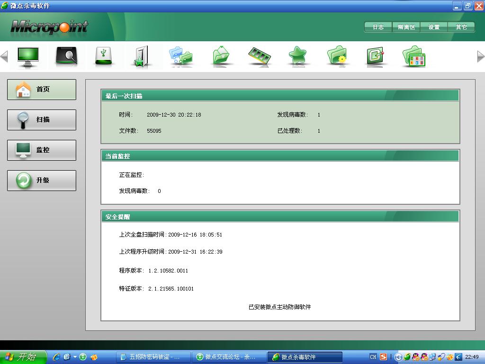This screenshot has height=364, width=485.
Task: Select the USB drive scan icon
Action: coord(104,56)
